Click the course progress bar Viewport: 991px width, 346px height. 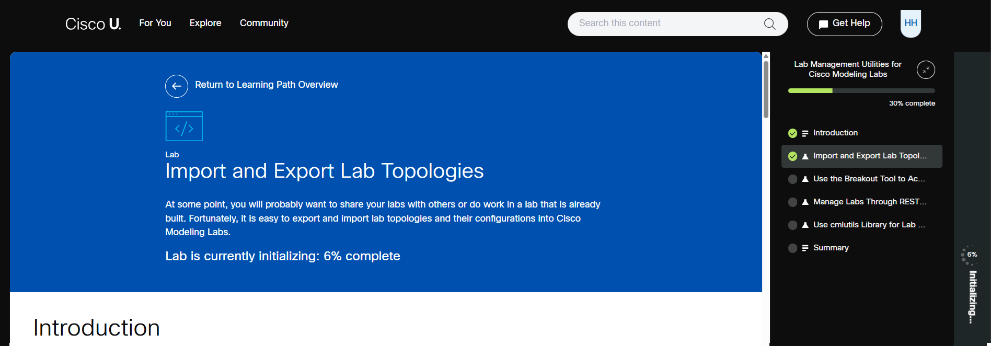tap(861, 91)
